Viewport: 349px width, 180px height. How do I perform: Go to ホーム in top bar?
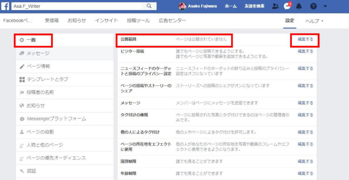[231, 6]
